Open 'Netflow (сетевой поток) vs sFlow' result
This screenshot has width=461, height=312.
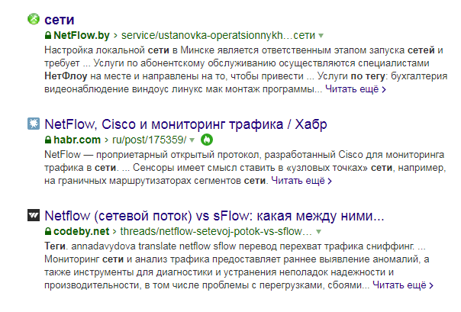tap(214, 216)
